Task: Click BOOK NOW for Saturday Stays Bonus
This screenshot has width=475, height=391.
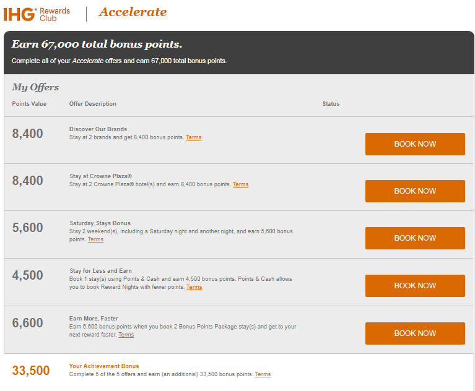Action: click(x=415, y=238)
